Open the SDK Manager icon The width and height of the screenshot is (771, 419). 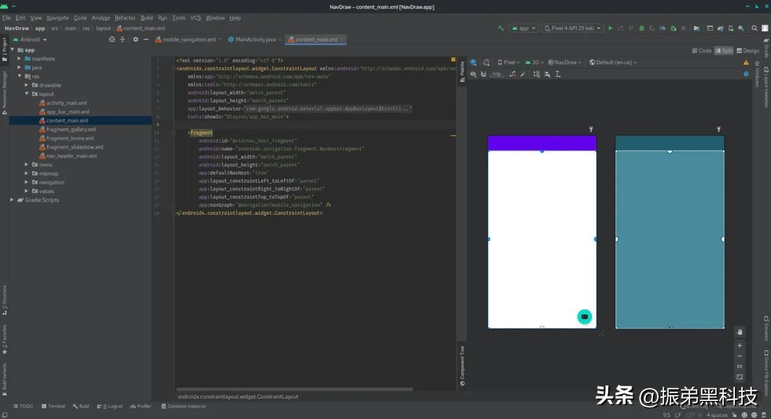pyautogui.click(x=742, y=28)
